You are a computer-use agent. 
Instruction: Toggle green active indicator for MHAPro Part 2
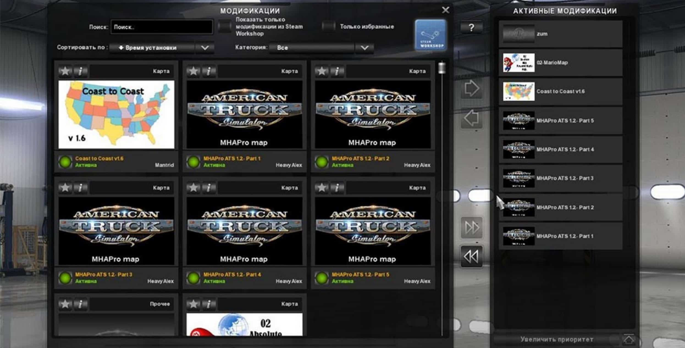tap(321, 162)
